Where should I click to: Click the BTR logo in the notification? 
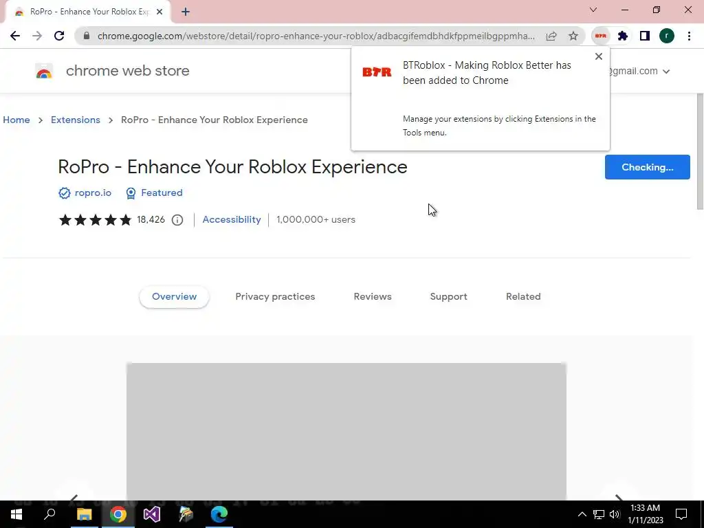(x=377, y=71)
